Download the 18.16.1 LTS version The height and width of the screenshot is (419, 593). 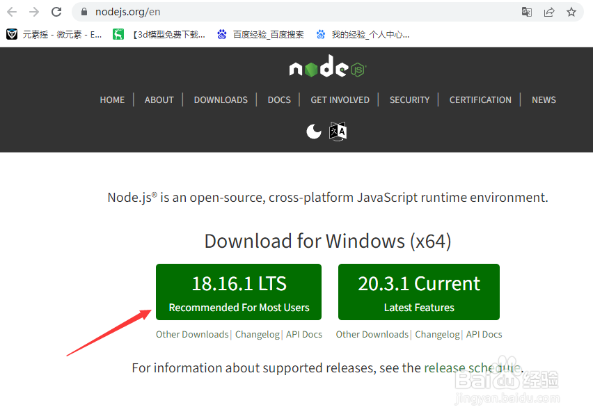(x=239, y=292)
